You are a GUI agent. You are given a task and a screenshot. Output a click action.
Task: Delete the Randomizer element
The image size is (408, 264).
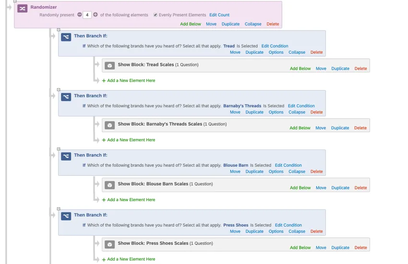(x=273, y=24)
